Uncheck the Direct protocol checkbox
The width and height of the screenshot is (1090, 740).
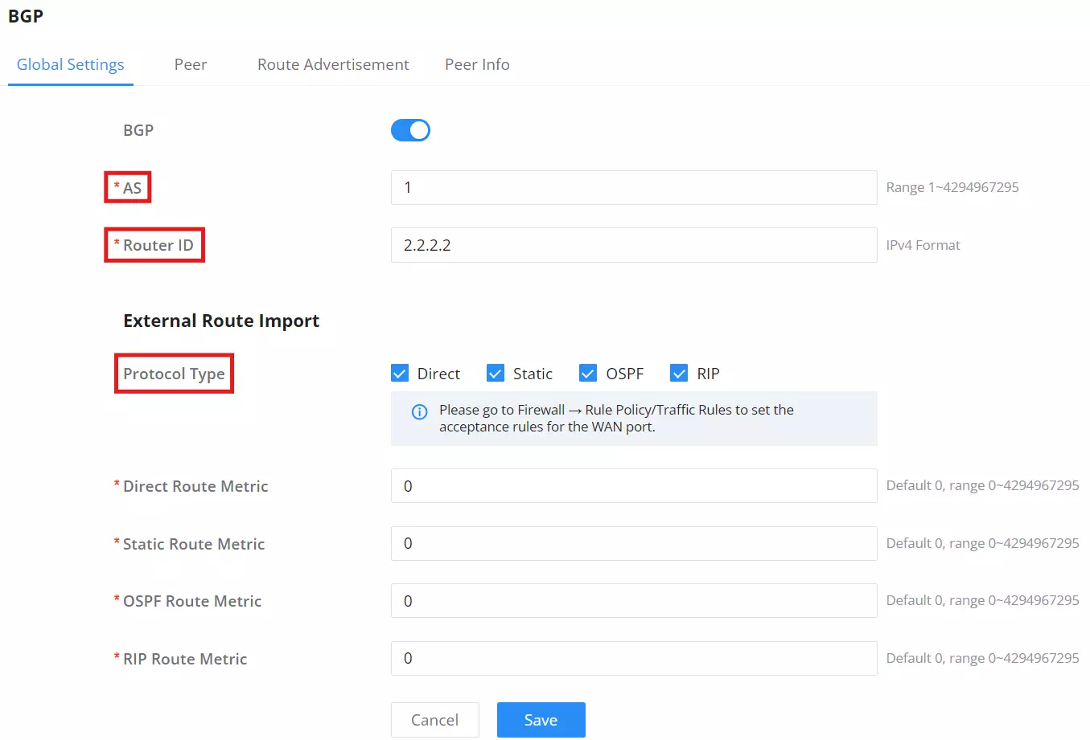400,373
